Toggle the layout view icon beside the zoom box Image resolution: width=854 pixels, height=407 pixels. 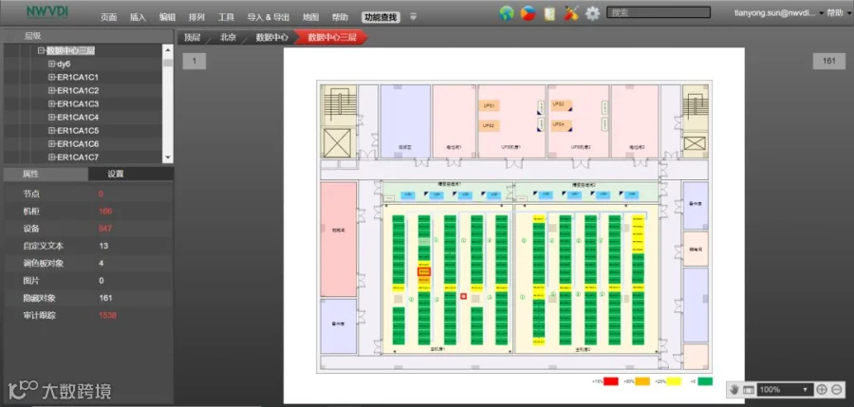pyautogui.click(x=749, y=390)
